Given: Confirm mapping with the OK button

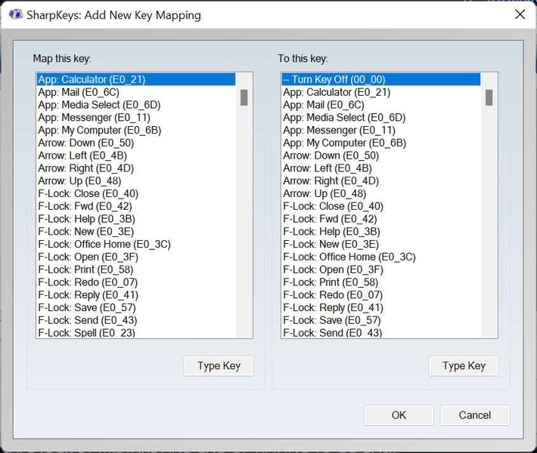Looking at the screenshot, I should tap(399, 415).
